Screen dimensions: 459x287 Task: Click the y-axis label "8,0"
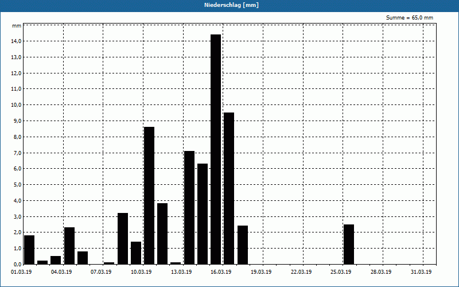(18, 137)
